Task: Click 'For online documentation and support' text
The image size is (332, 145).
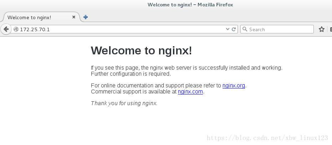Action: pyautogui.click(x=138, y=86)
